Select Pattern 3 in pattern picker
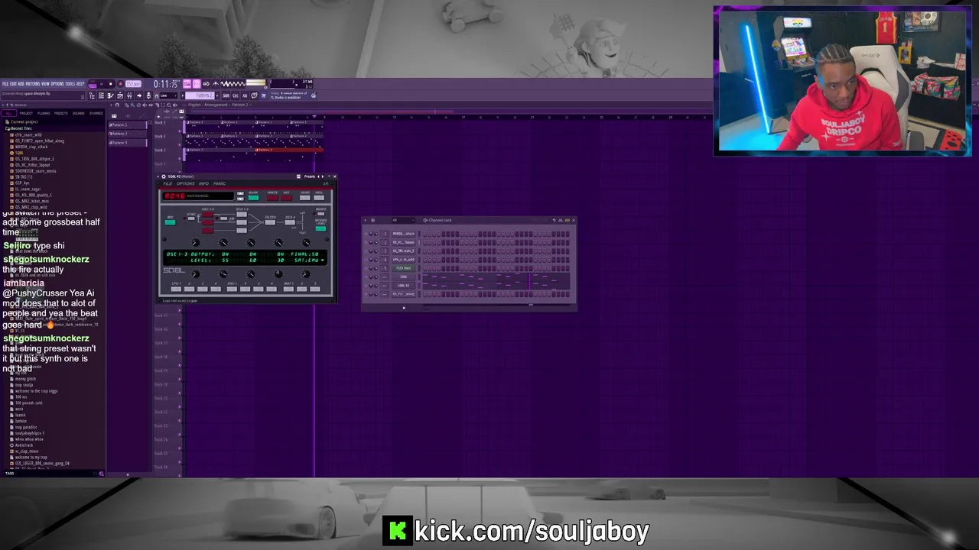This screenshot has height=550, width=979. [x=128, y=143]
